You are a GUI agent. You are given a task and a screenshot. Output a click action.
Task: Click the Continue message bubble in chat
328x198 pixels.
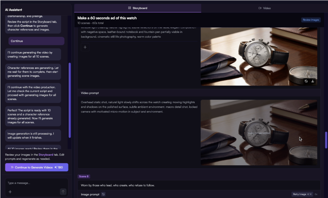[37, 41]
